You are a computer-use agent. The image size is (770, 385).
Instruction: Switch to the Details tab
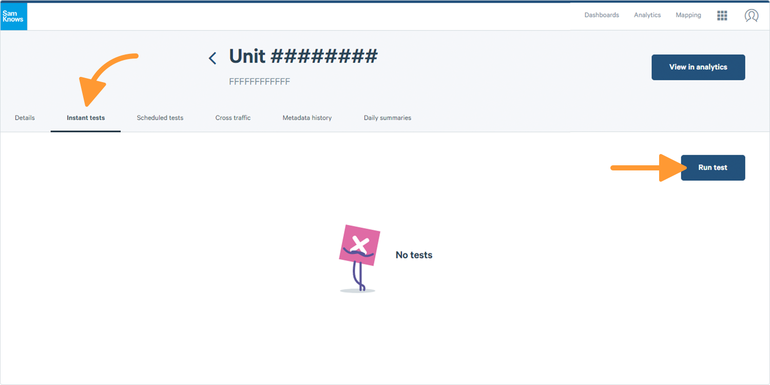pyautogui.click(x=25, y=118)
